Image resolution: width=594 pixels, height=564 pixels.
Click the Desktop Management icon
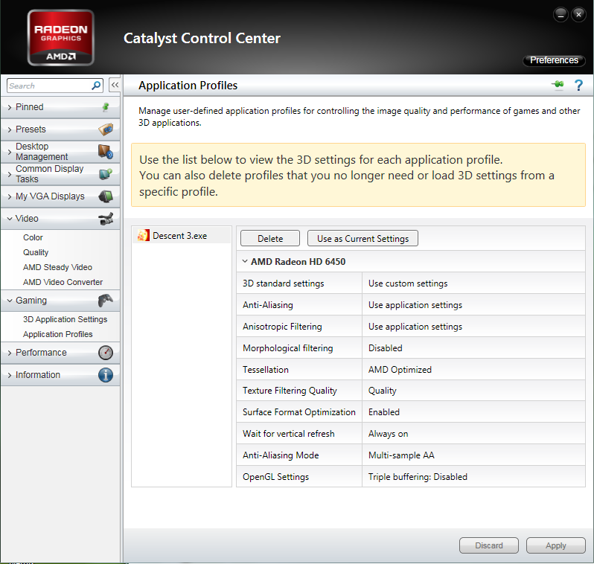point(106,152)
